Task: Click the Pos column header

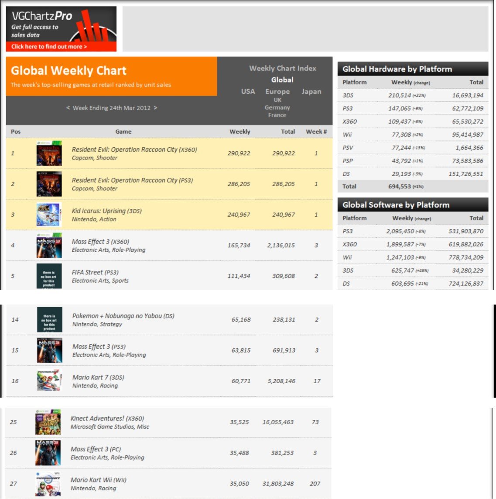Action: [16, 132]
